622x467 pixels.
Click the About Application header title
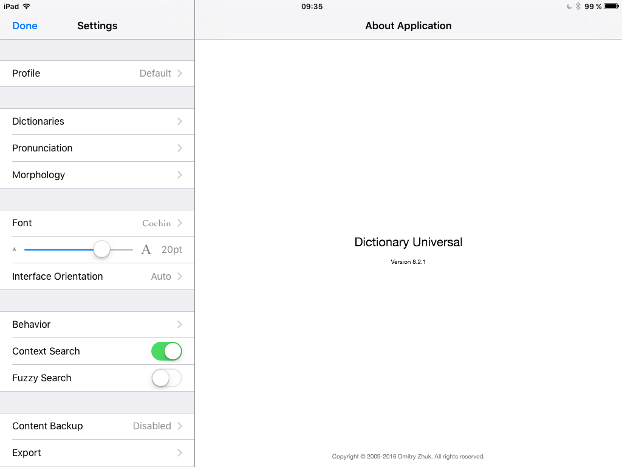(x=408, y=26)
